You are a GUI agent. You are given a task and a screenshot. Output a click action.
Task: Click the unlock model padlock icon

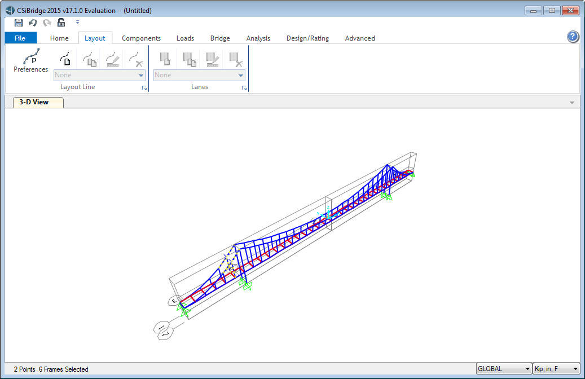click(x=61, y=23)
